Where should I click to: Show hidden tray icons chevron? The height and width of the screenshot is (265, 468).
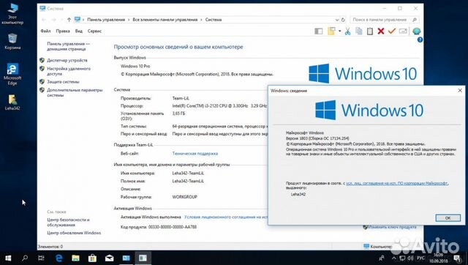[x=394, y=258]
